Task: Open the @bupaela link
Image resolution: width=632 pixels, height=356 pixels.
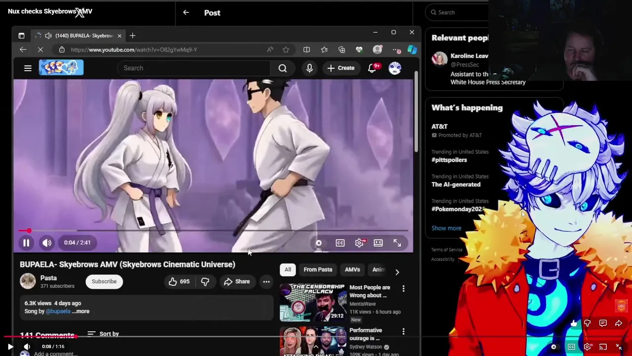Action: [58, 311]
